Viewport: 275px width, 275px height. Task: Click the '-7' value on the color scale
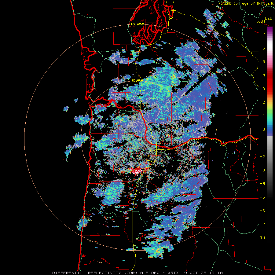pos(262,224)
